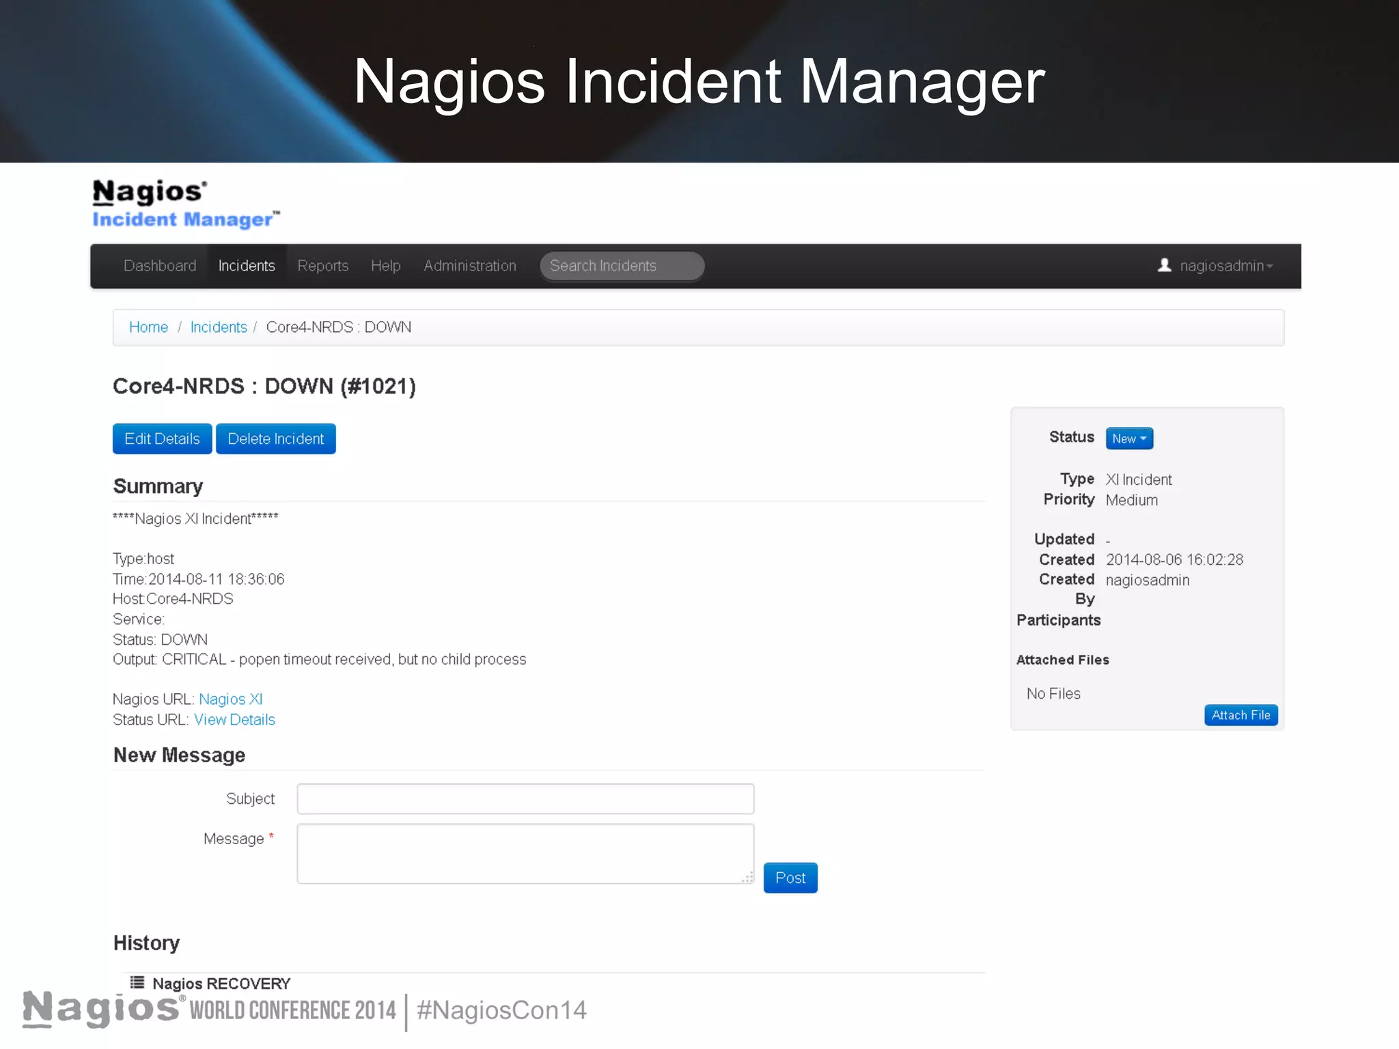The image size is (1399, 1049).
Task: Click the Core4-NRDS : DOWN breadcrumb text
Action: point(339,327)
